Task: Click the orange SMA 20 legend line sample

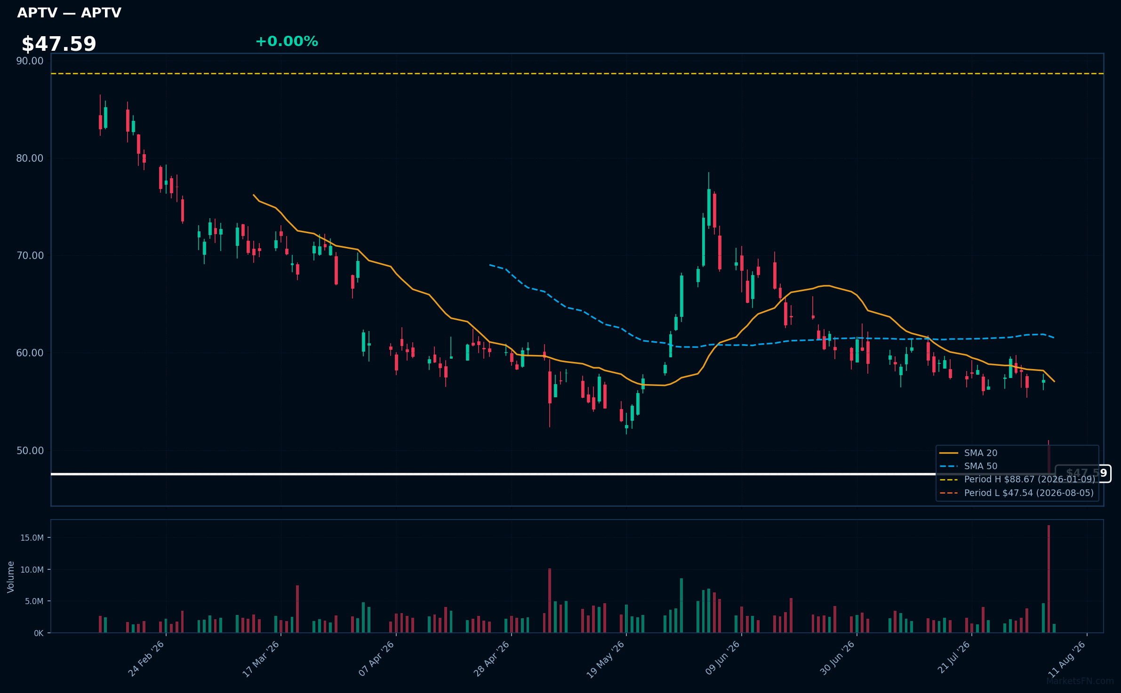Action: 949,453
